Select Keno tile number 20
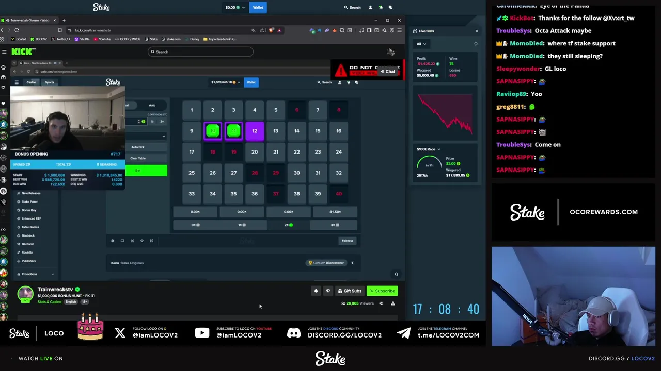This screenshot has height=371, width=661. tap(255, 152)
